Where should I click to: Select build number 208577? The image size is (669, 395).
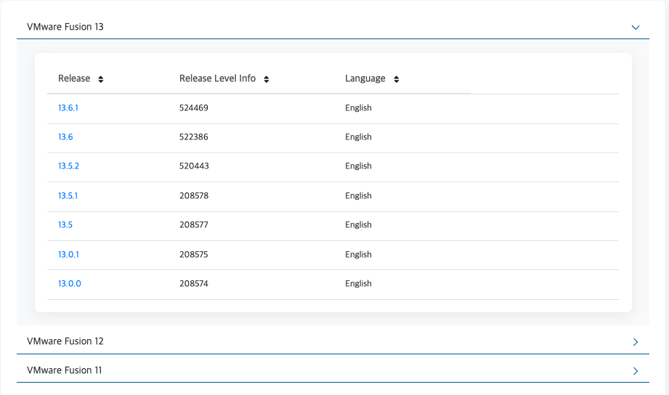pos(194,225)
